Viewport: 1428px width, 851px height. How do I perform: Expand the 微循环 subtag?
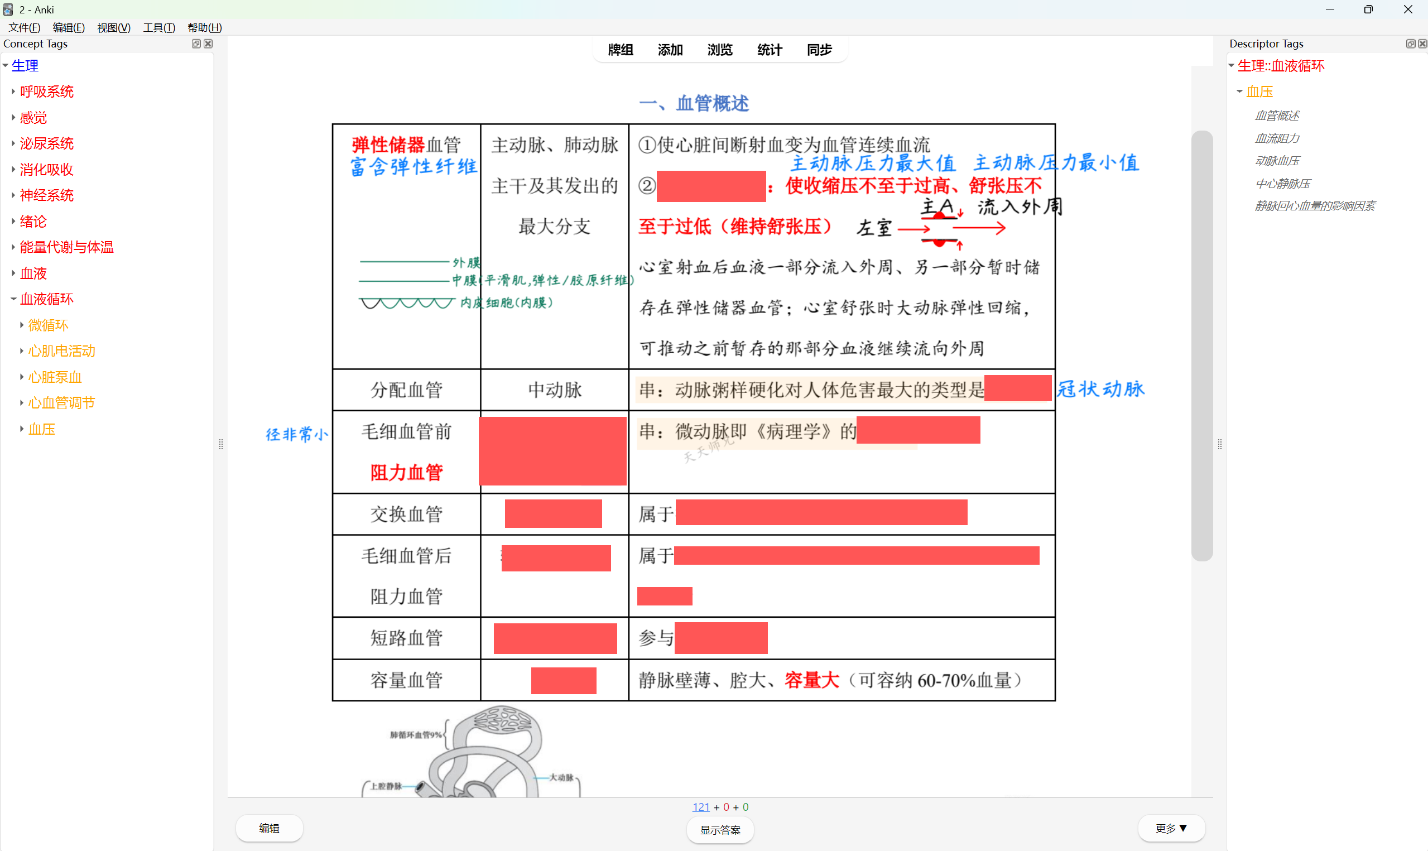click(x=22, y=325)
